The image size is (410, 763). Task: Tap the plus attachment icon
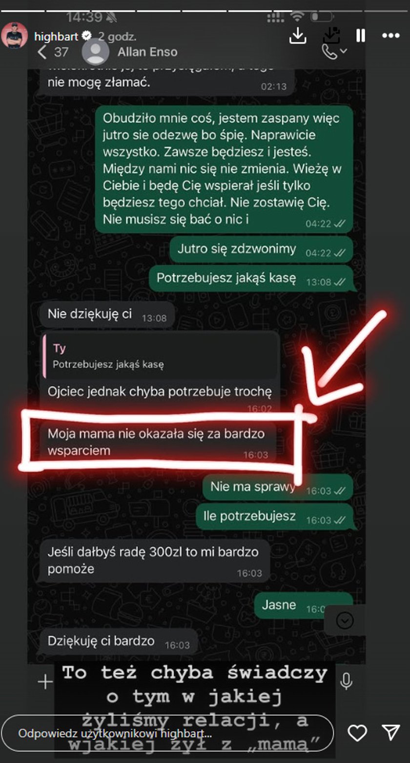45,682
